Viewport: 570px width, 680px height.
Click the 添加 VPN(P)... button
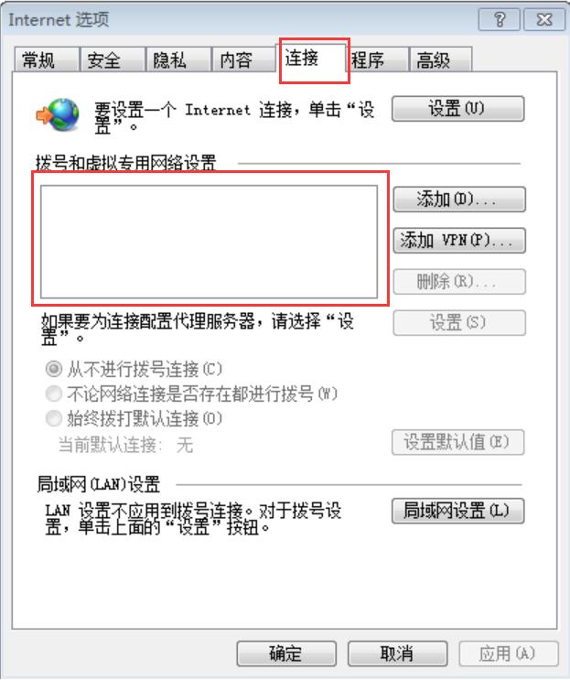[459, 241]
